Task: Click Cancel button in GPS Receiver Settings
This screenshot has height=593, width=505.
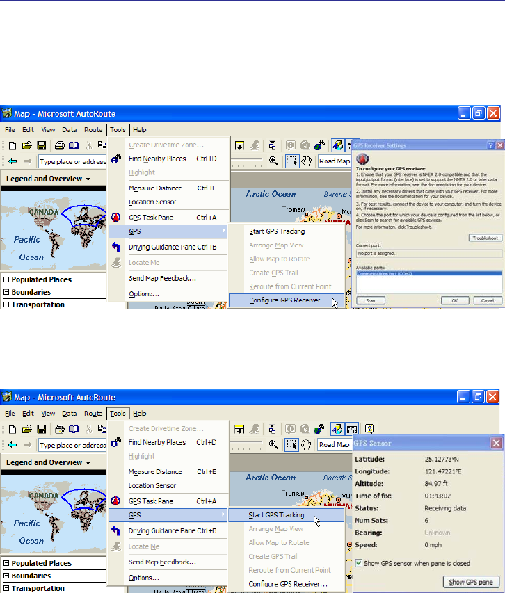Action: tap(488, 300)
